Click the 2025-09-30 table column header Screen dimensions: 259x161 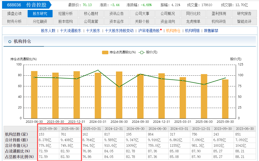[x=48, y=129]
